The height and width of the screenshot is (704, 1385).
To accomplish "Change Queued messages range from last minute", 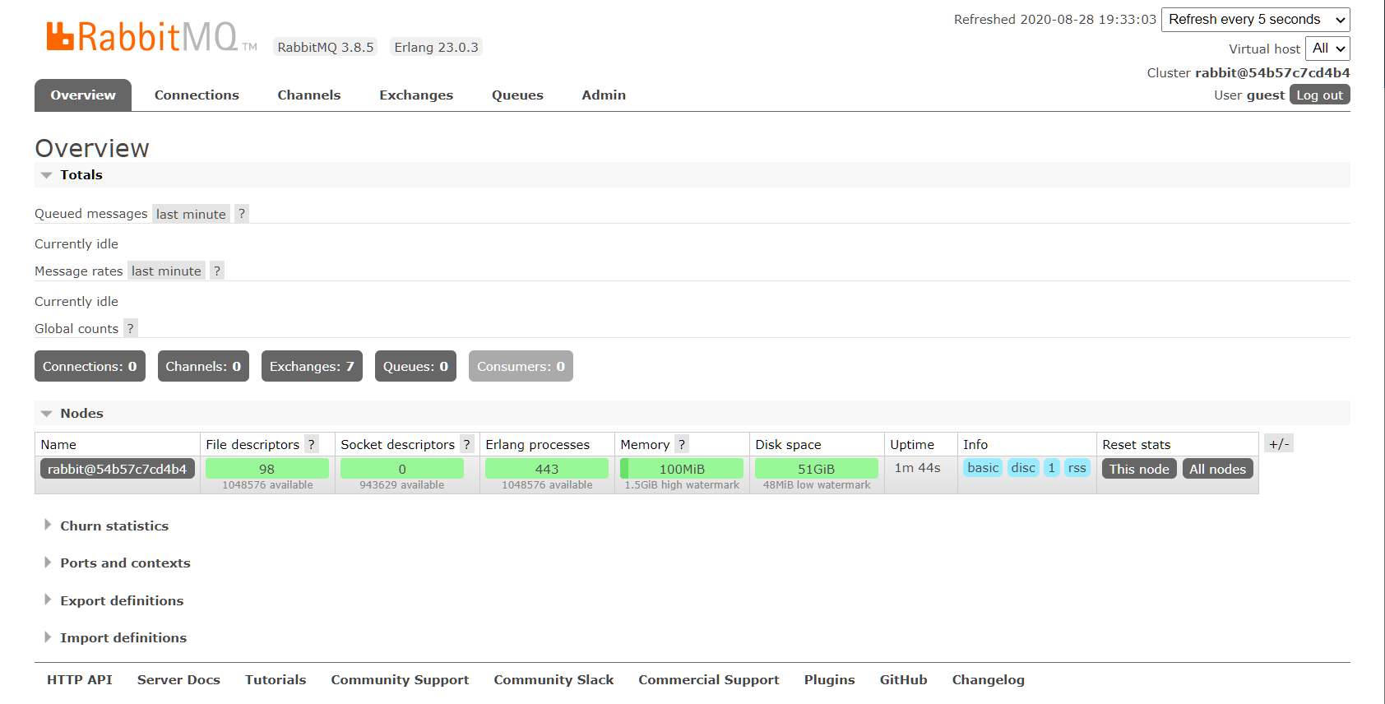I will pos(191,215).
